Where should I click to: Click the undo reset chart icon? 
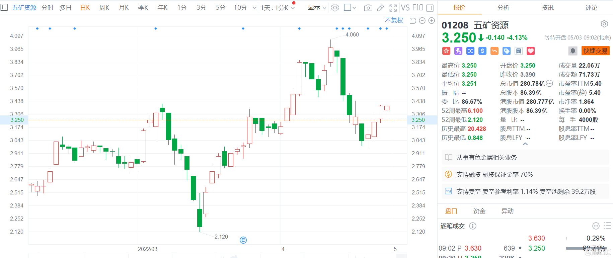413,21
